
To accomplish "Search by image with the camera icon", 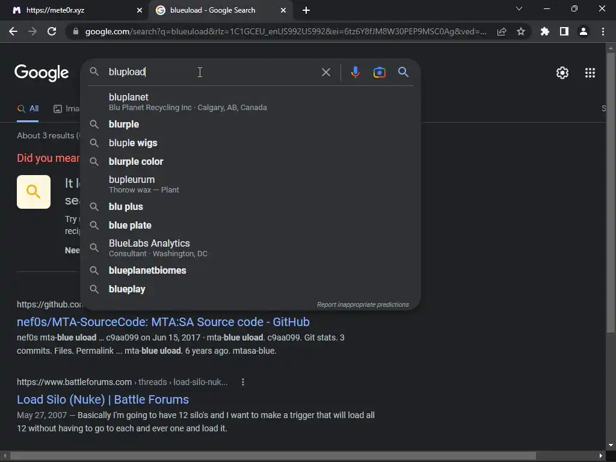I will click(x=380, y=72).
